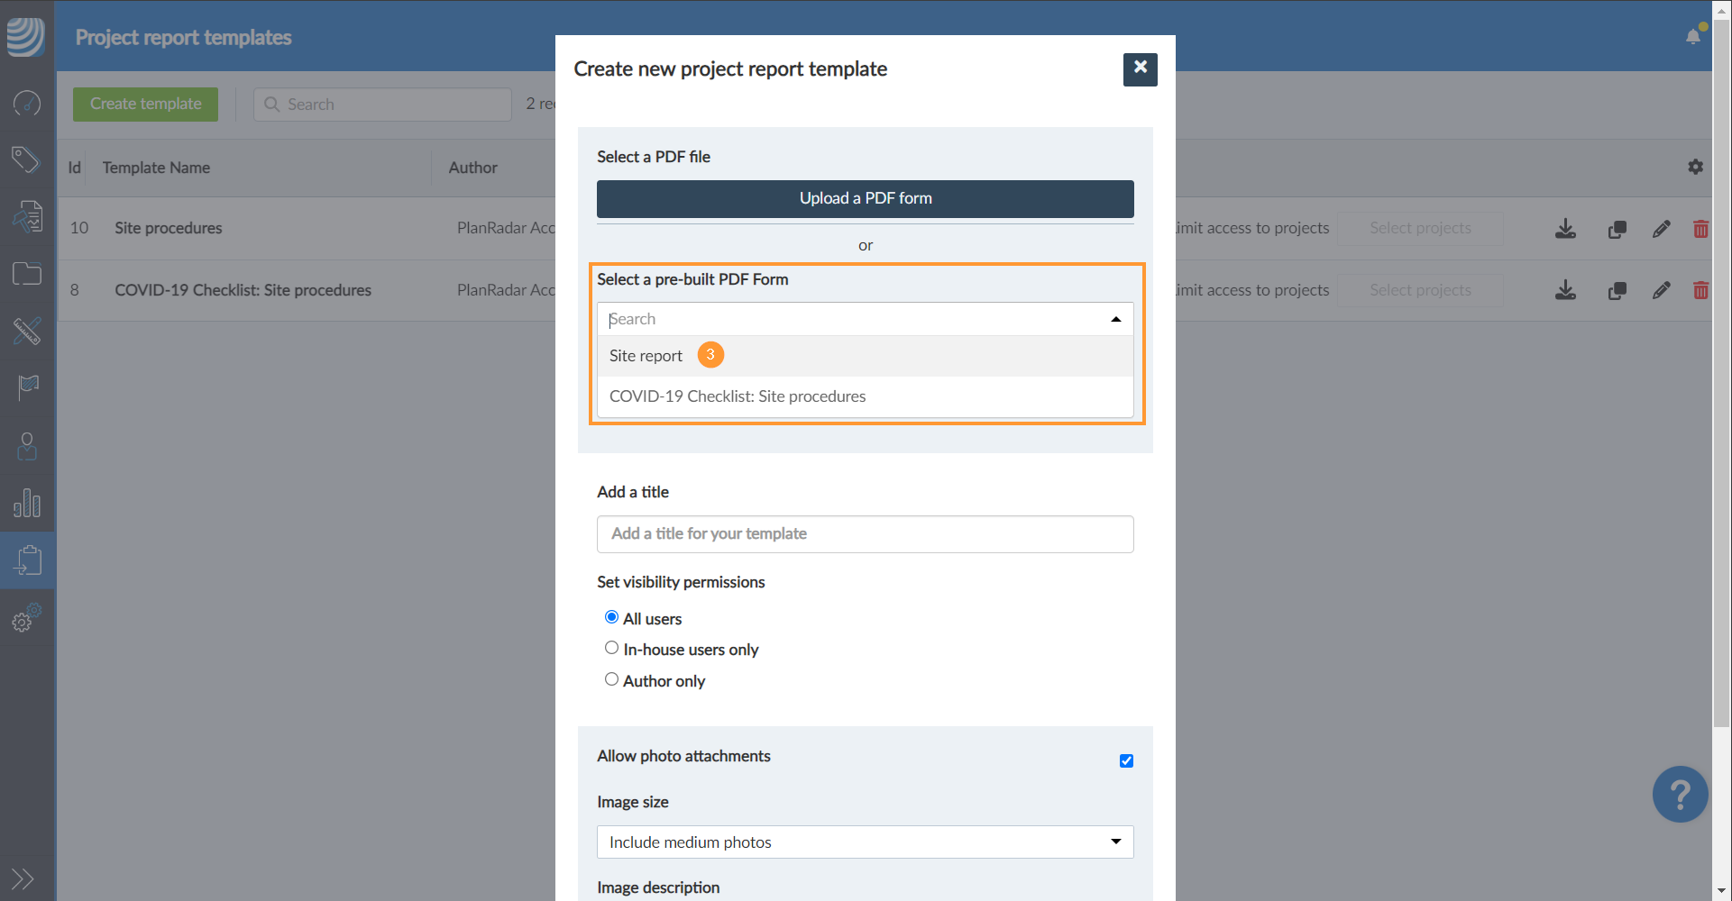Expand the sidebar with double chevron
The height and width of the screenshot is (901, 1732).
(23, 878)
